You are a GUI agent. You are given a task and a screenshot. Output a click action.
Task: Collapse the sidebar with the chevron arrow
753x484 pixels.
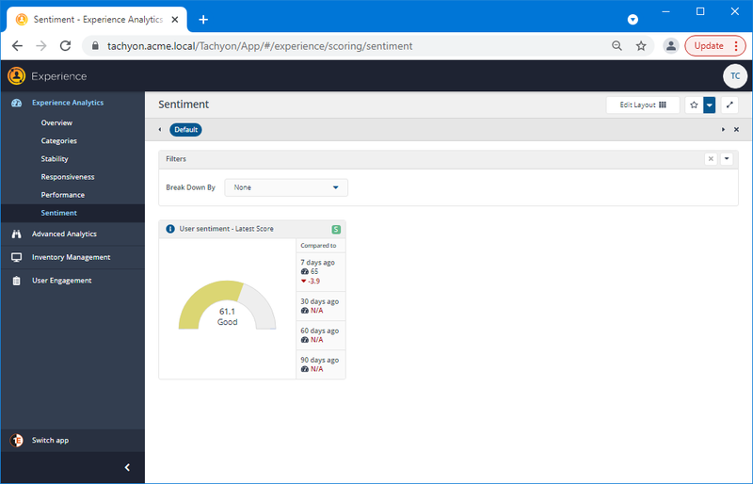pos(127,467)
